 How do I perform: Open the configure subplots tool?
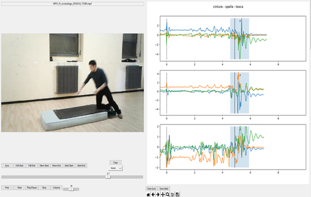click(173, 195)
